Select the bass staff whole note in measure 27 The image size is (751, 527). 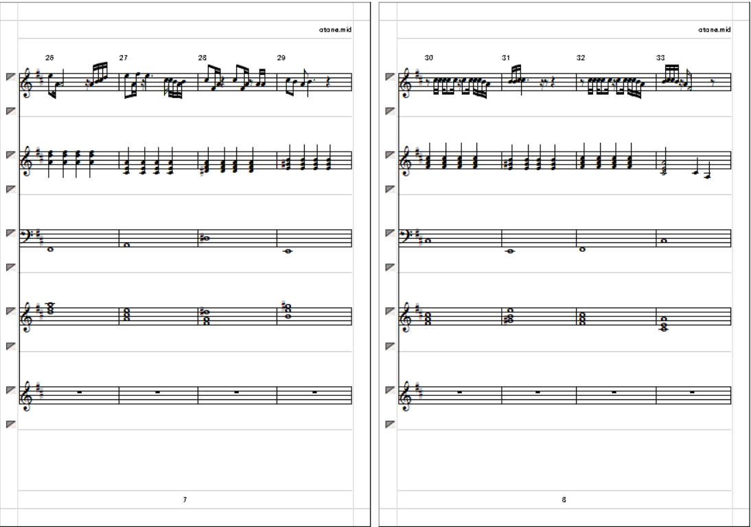126,245
